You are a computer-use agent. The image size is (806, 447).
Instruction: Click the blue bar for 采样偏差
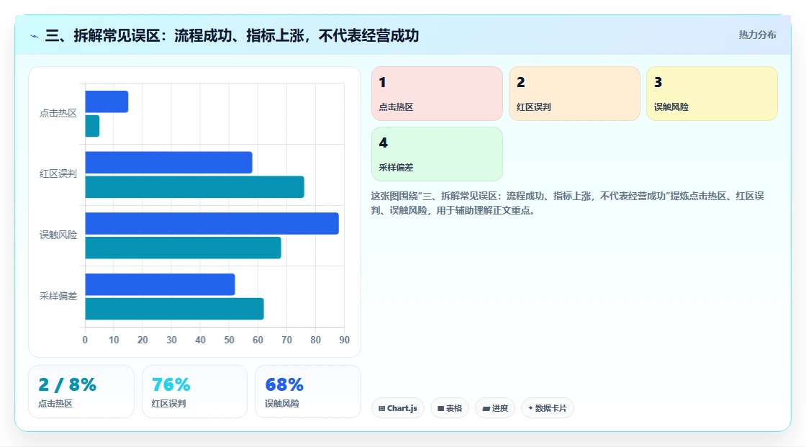[160, 284]
